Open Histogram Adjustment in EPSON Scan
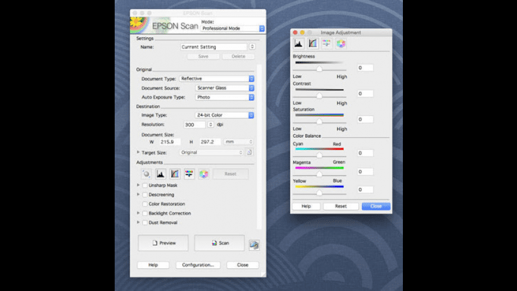This screenshot has width=517, height=291. tap(160, 173)
